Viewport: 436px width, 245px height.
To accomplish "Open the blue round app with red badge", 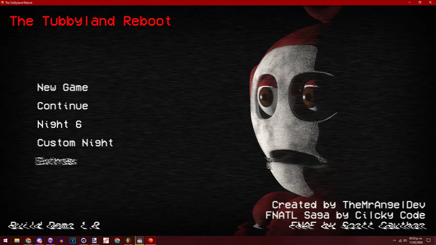I will click(x=39, y=241).
